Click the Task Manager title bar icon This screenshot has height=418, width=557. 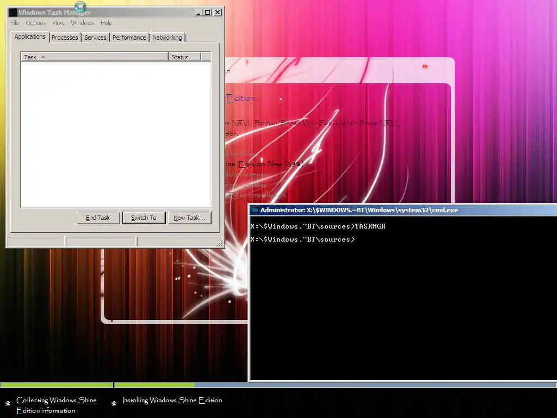(13, 13)
